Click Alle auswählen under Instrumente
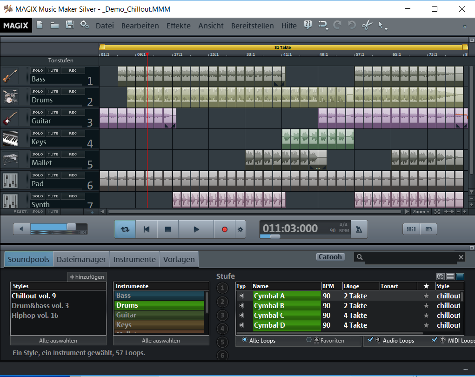The height and width of the screenshot is (377, 475). coord(161,341)
